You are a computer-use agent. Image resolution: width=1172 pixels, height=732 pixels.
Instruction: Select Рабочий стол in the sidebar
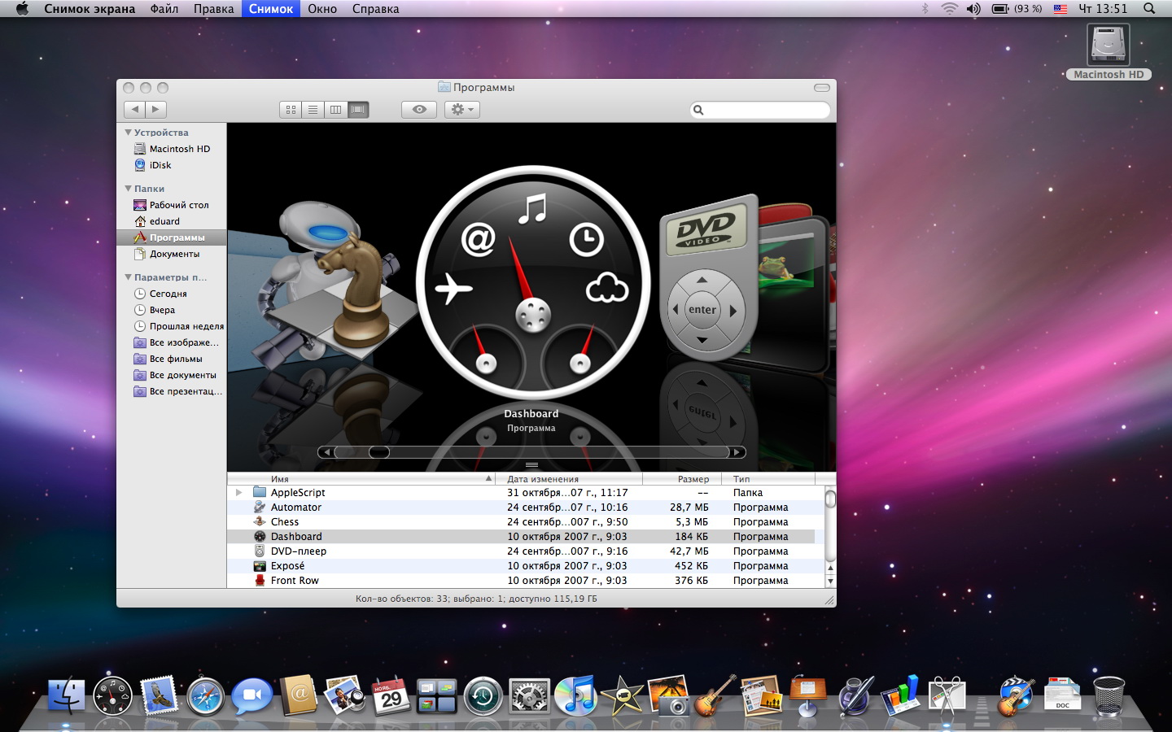(x=172, y=205)
